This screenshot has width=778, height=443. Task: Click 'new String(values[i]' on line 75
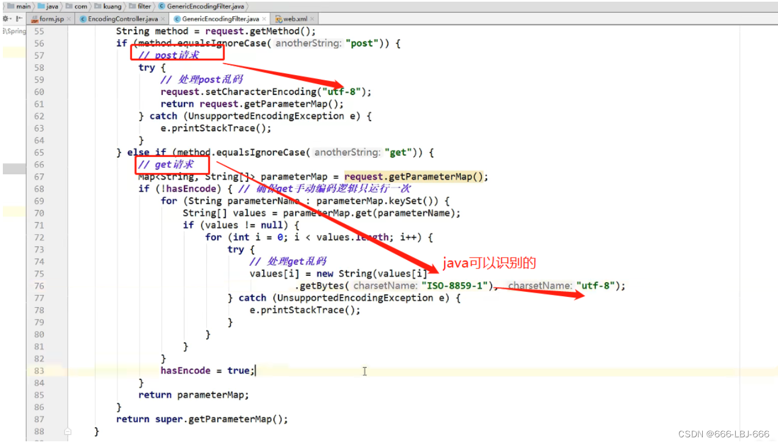[372, 274]
